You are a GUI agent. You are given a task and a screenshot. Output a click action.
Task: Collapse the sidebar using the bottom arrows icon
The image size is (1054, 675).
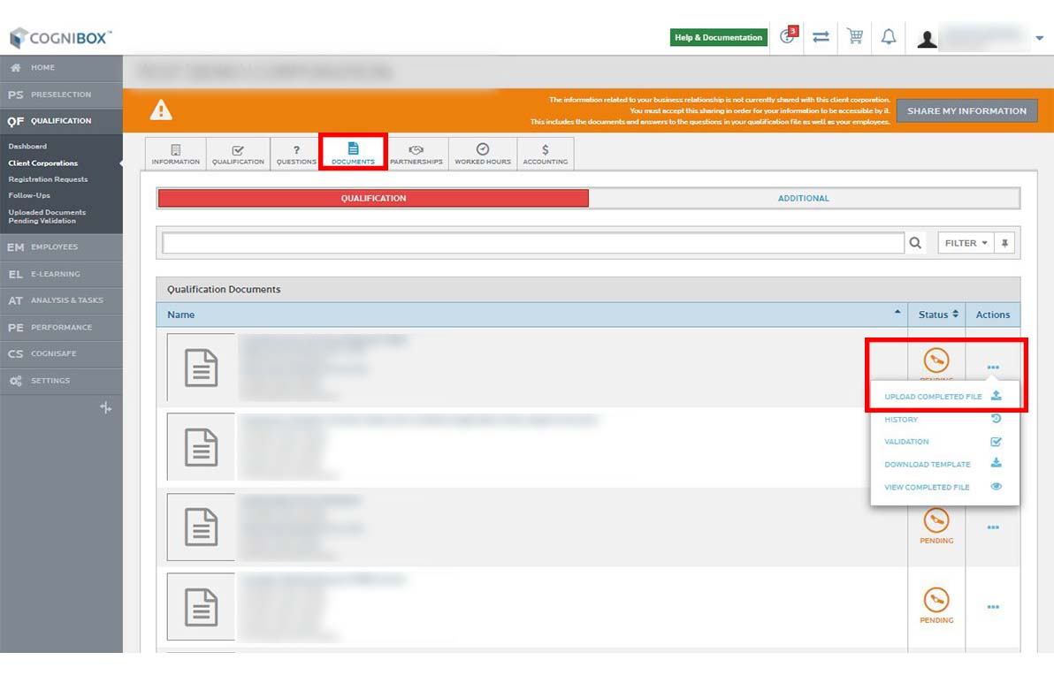click(x=106, y=407)
